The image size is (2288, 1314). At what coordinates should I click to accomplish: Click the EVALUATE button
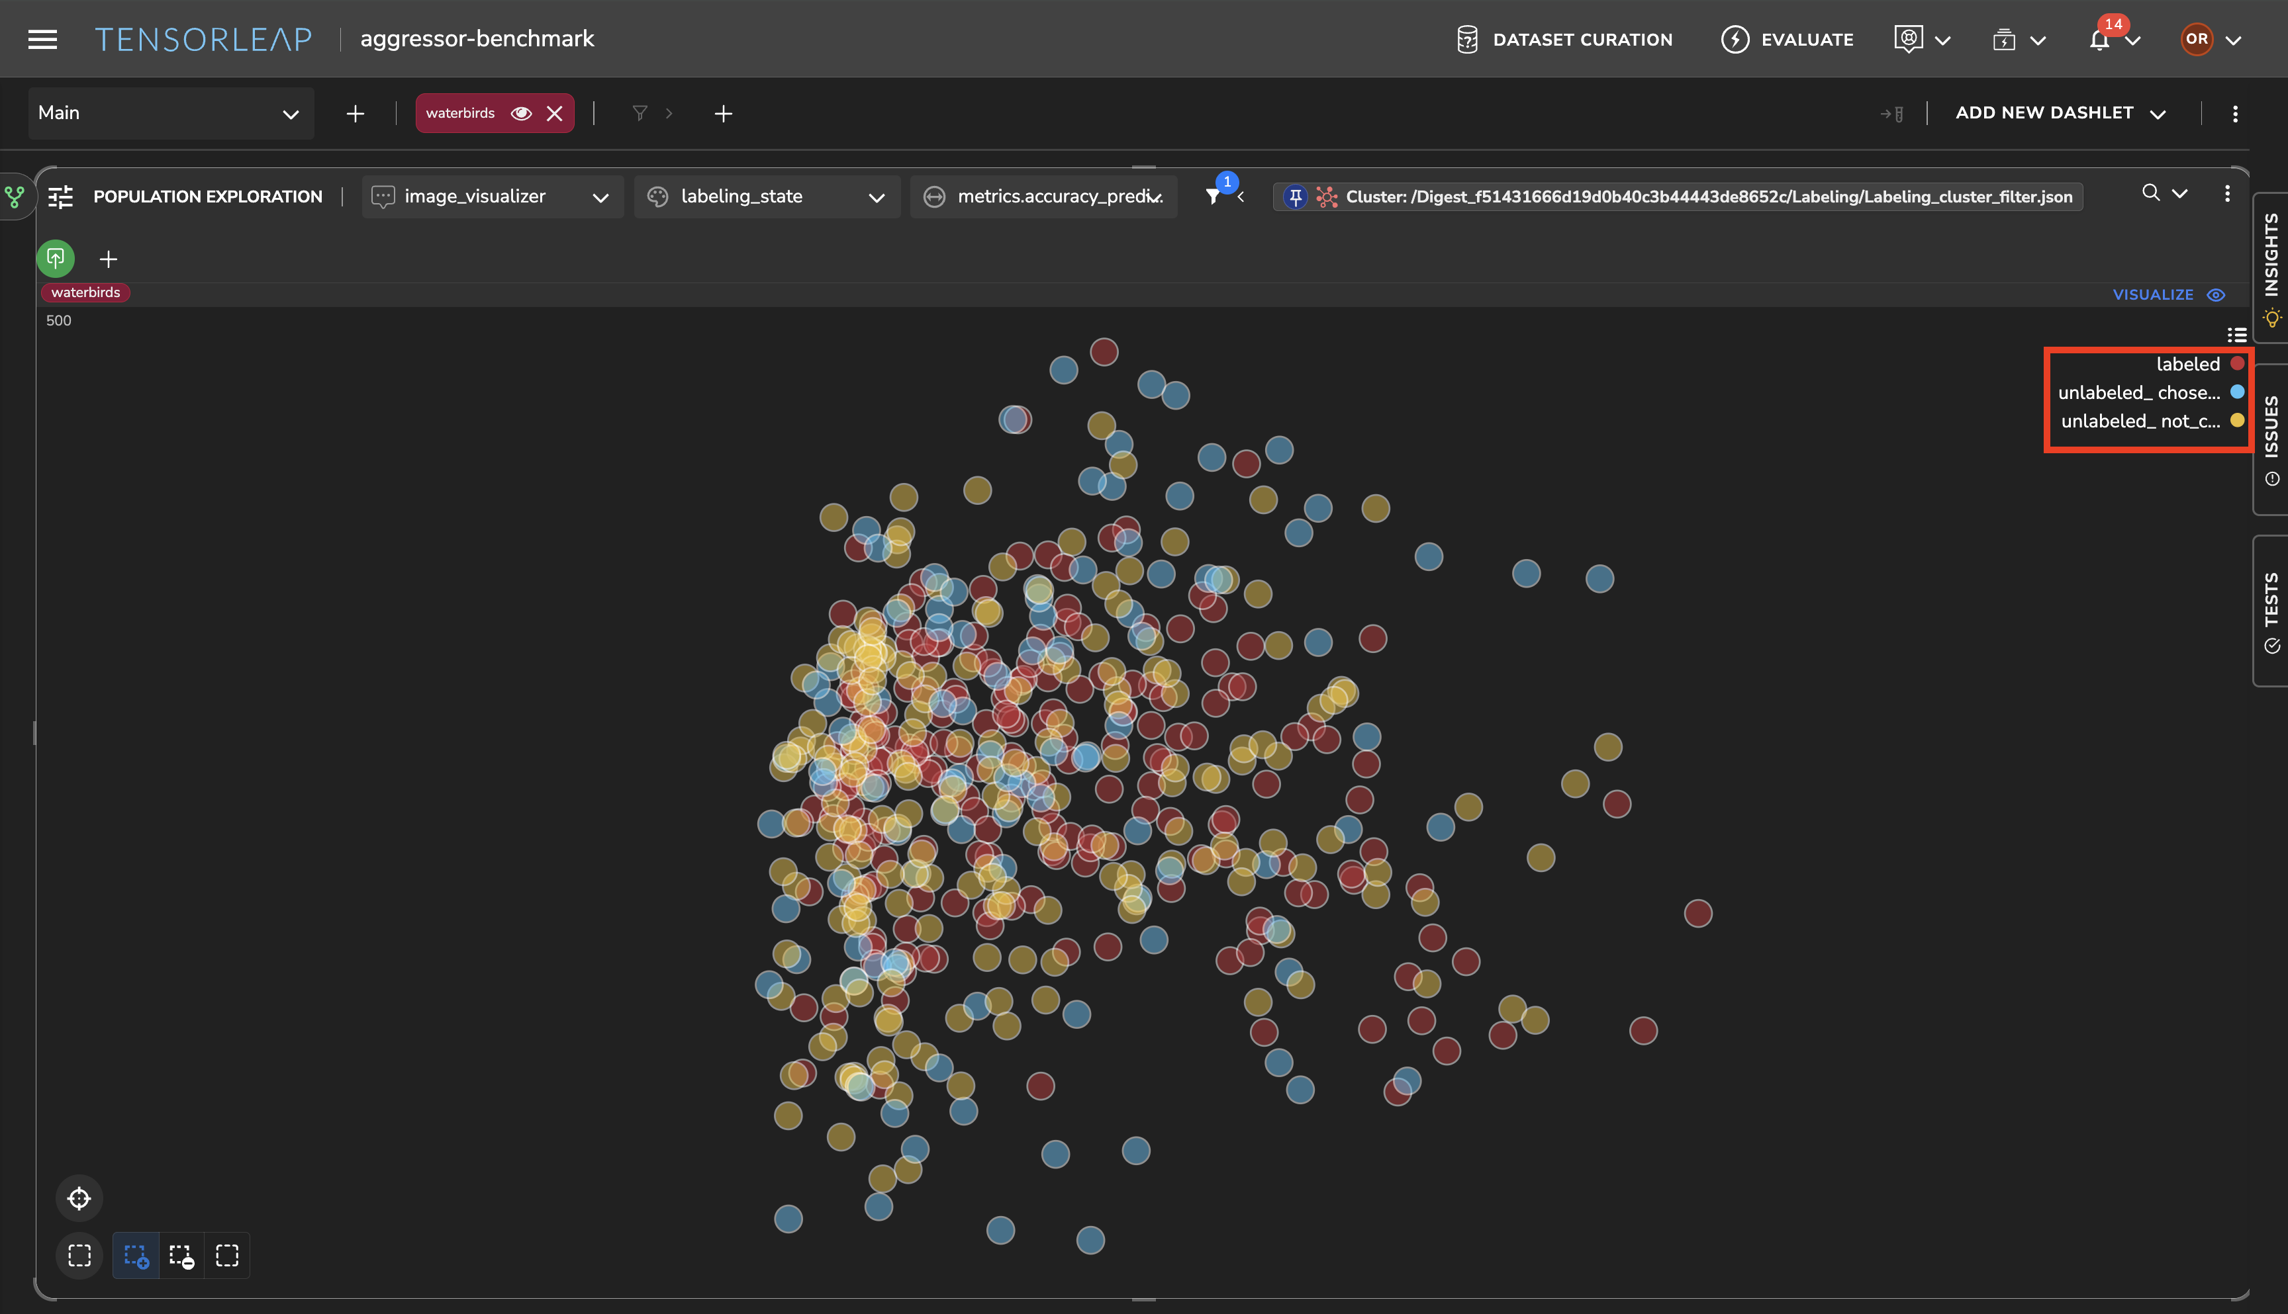[1787, 40]
